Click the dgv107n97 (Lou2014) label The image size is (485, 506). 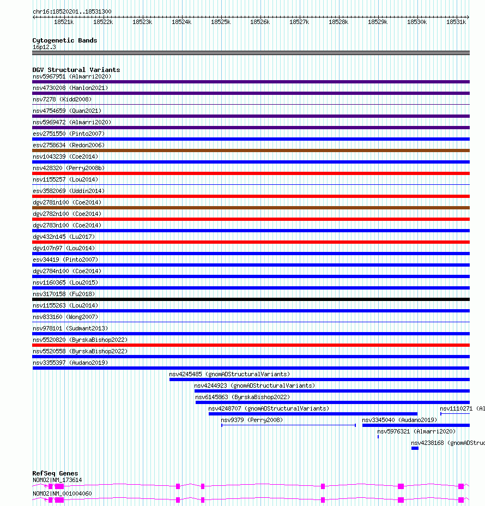(x=64, y=248)
